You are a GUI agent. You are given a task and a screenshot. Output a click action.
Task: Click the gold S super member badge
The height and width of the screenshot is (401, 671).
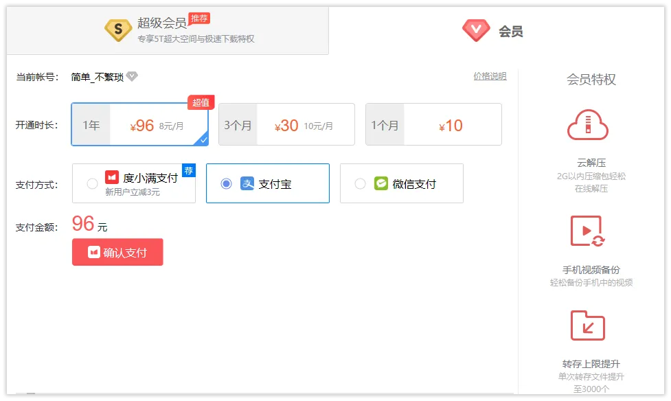pyautogui.click(x=118, y=30)
